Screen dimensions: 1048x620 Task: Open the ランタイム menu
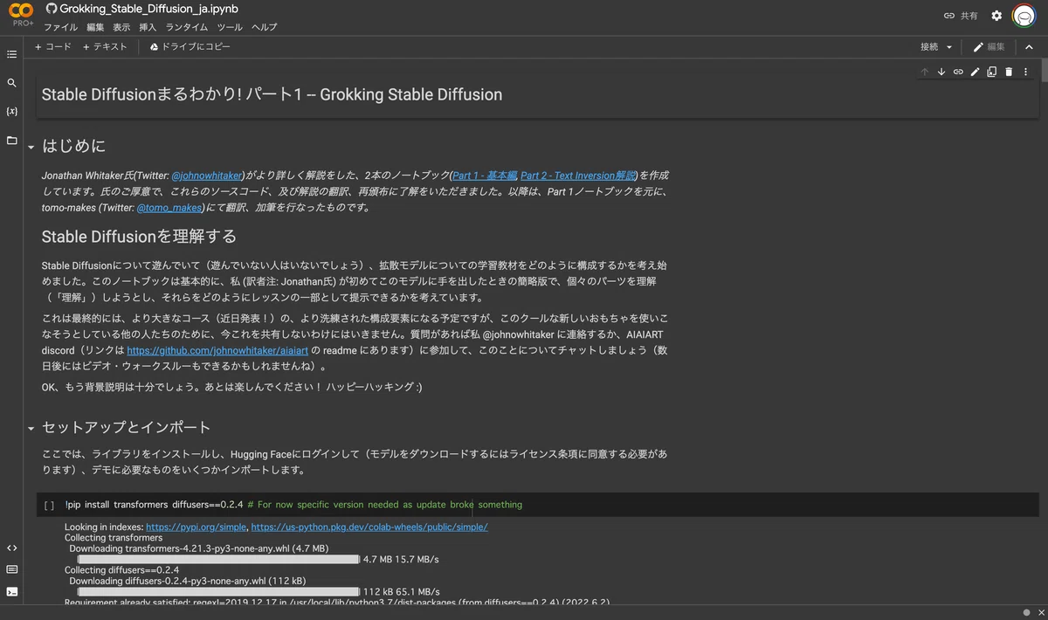tap(187, 27)
